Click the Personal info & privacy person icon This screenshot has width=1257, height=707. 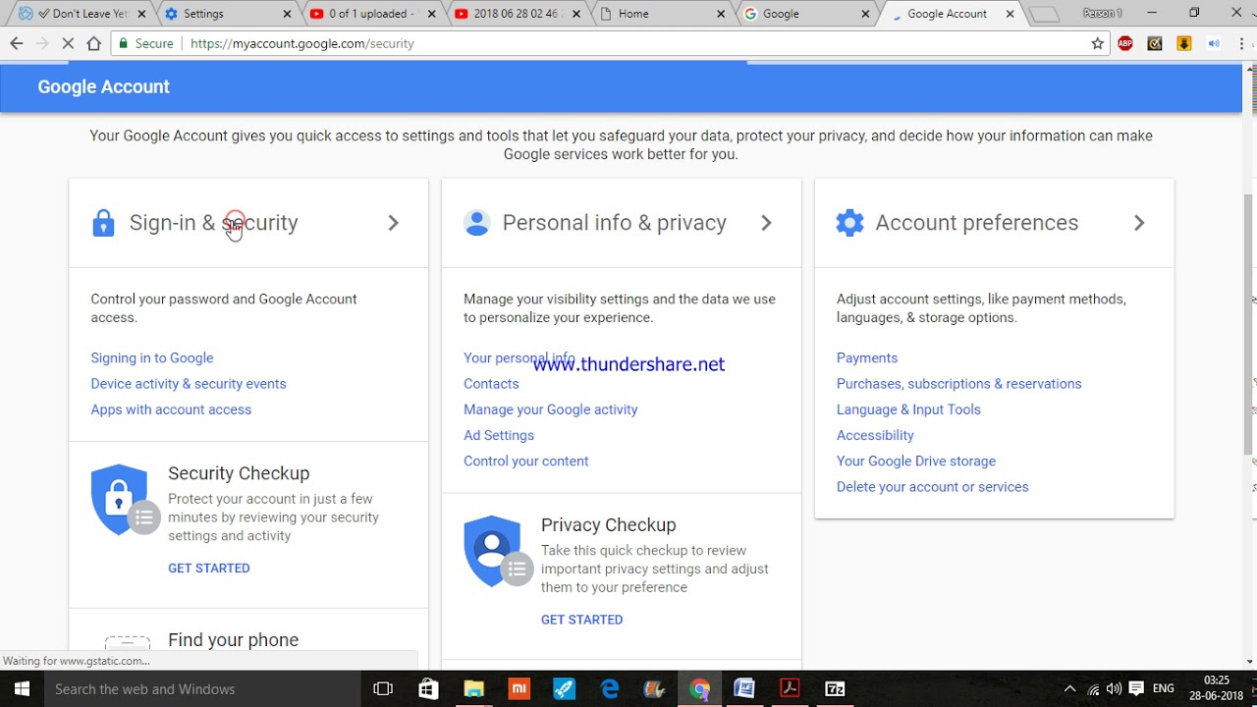point(476,223)
